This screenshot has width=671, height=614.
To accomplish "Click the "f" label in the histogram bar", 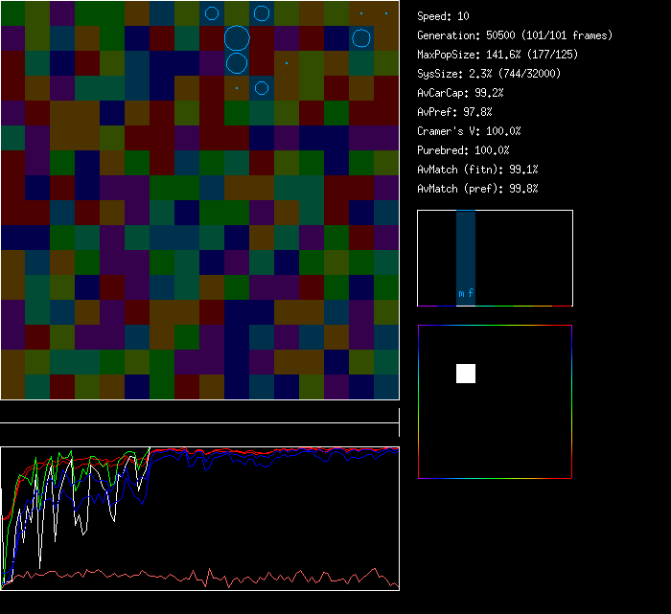I will (471, 294).
